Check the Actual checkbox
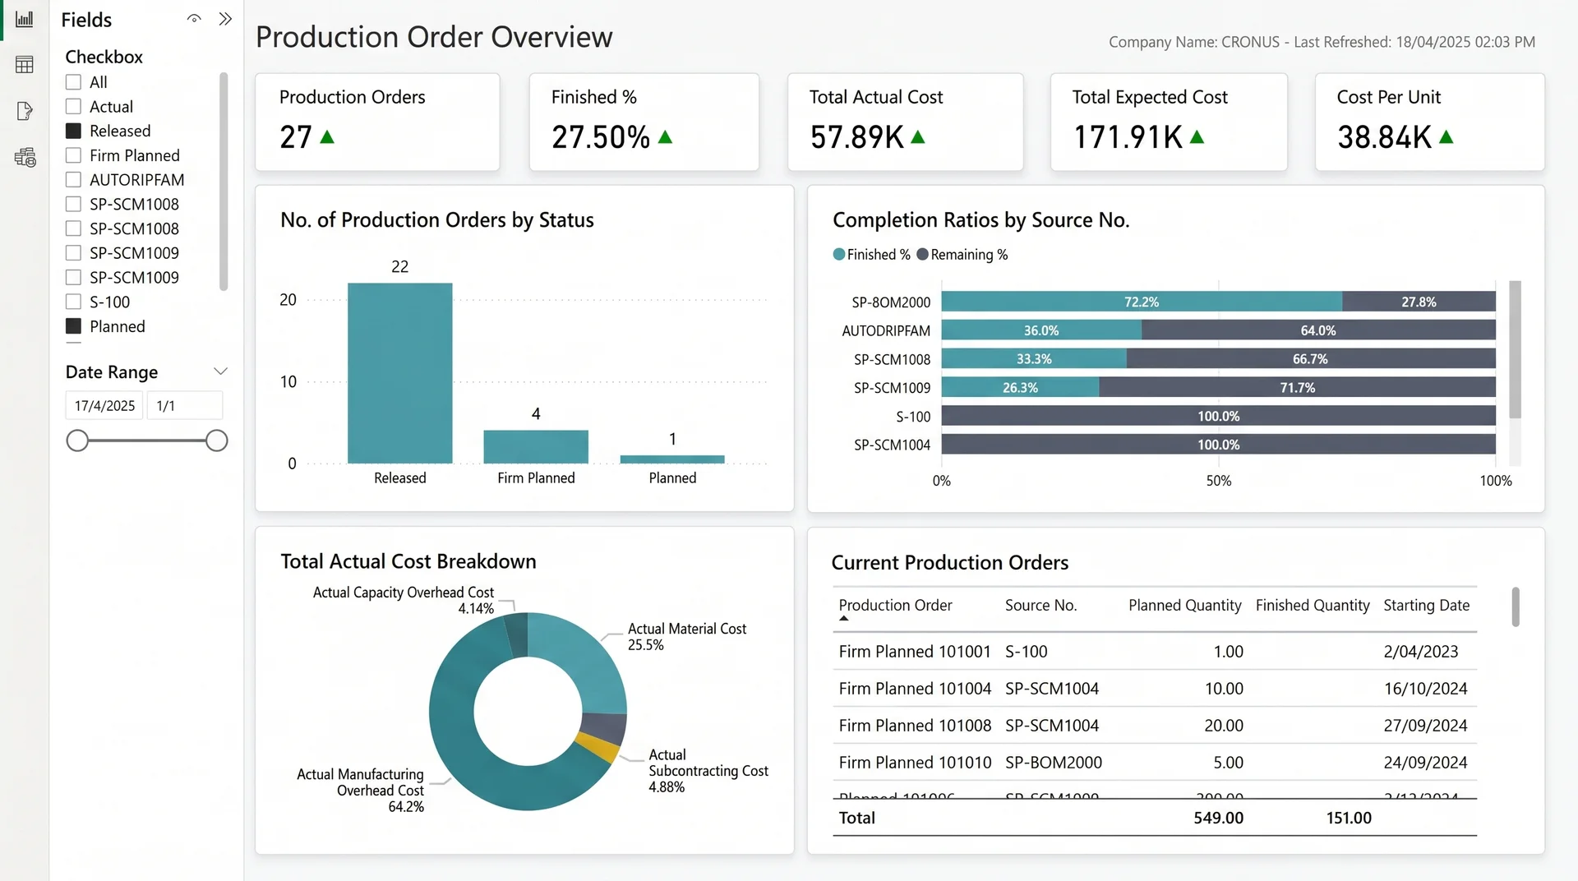Viewport: 1578px width, 881px height. (x=73, y=107)
